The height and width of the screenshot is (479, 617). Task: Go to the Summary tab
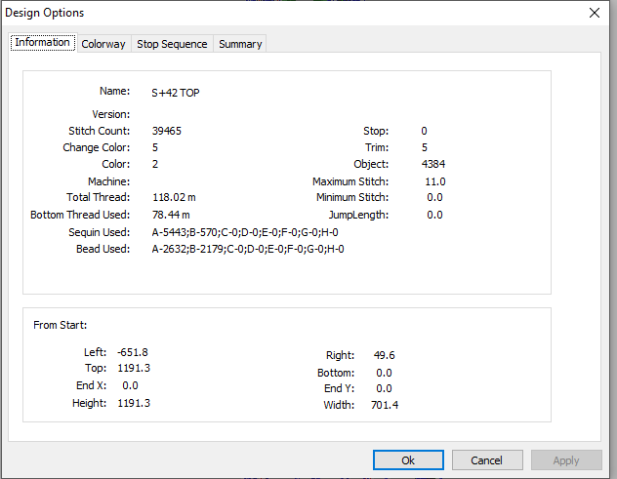(240, 44)
